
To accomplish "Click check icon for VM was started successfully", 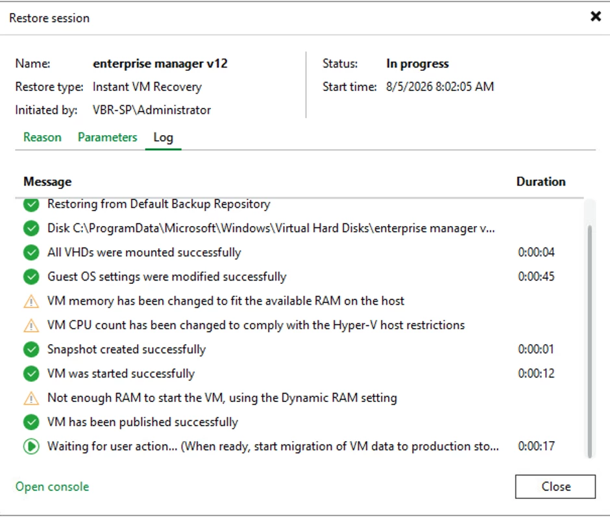I will (x=31, y=373).
